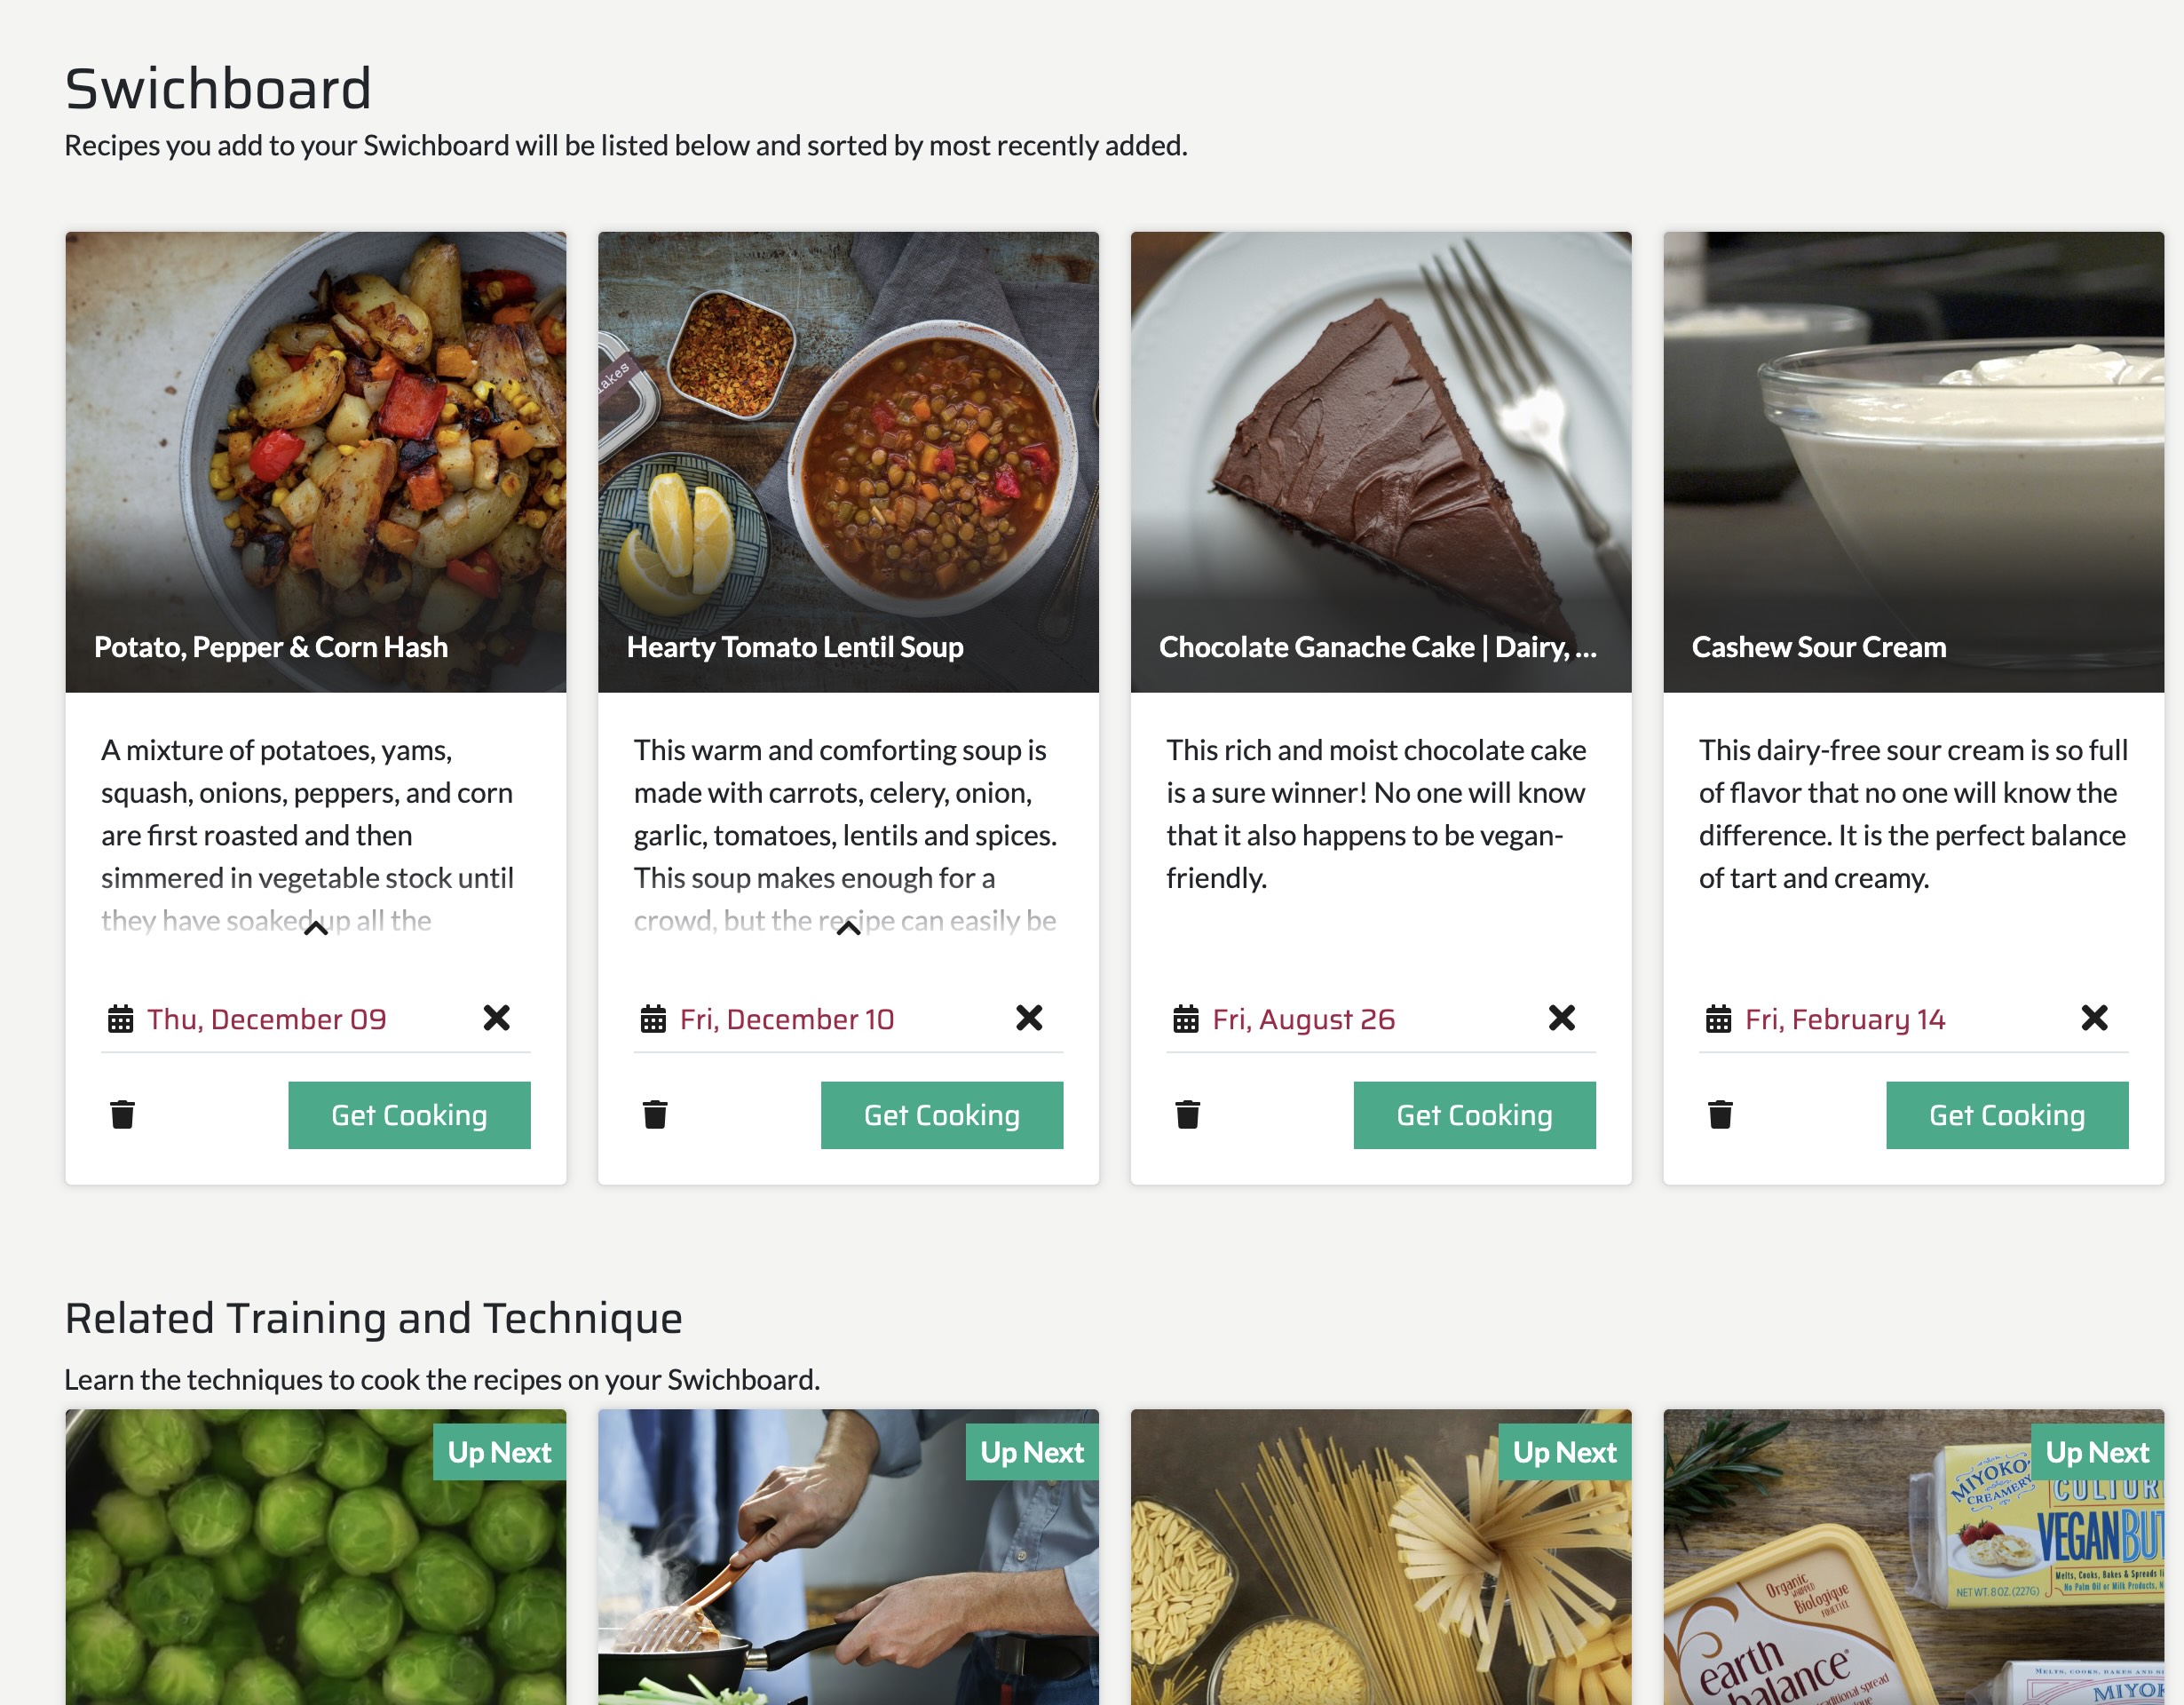2184x1705 pixels.
Task: Open calendar icon next to Fri, August 26
Action: pyautogui.click(x=1186, y=1019)
